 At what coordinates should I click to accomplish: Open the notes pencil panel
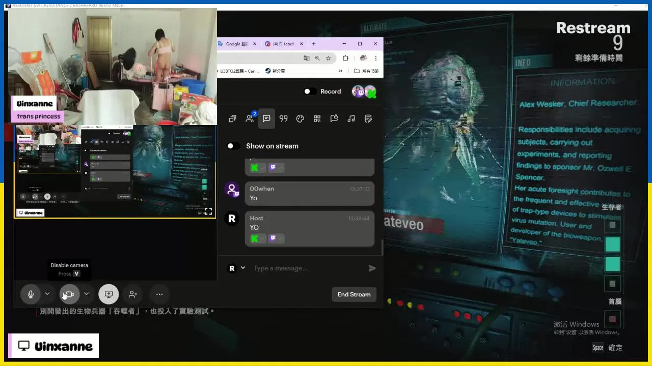coord(368,118)
